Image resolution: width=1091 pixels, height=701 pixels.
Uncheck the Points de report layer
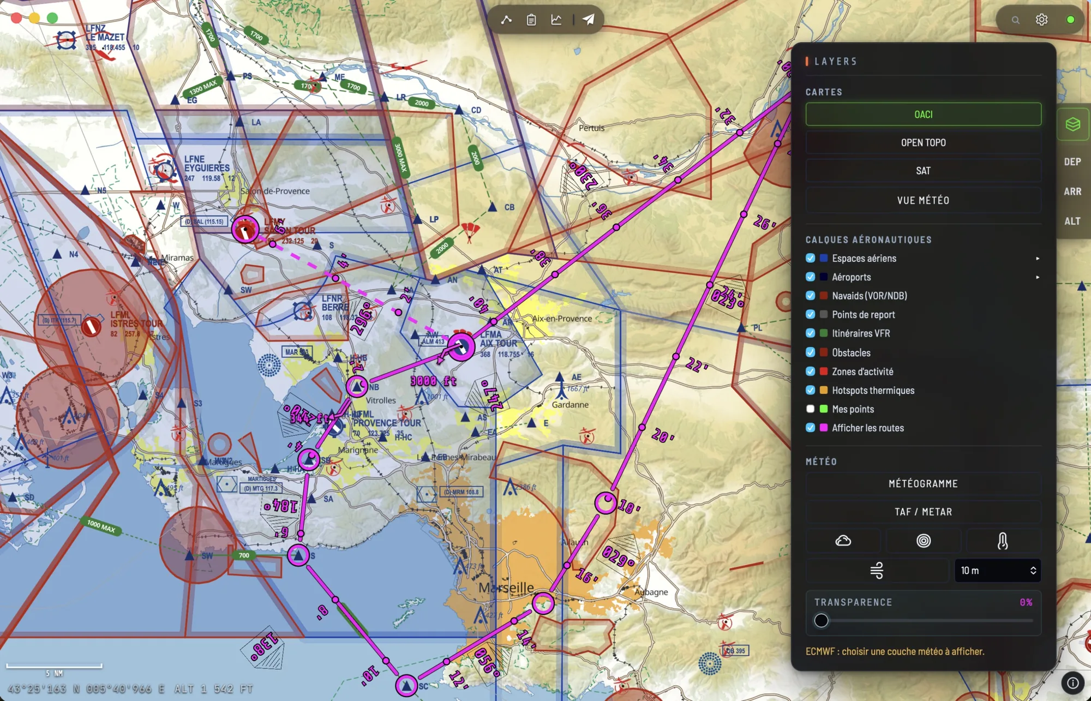click(810, 314)
